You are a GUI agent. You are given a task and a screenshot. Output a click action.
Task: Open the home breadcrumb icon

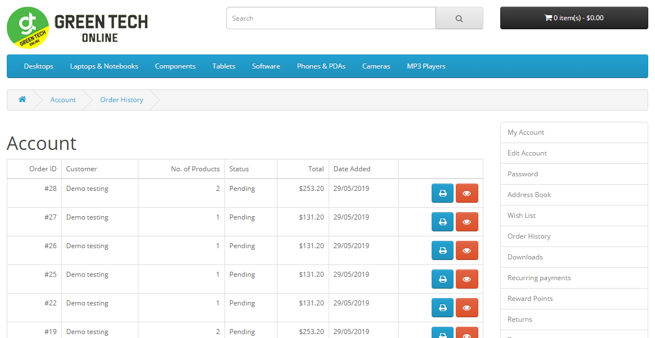tap(22, 99)
